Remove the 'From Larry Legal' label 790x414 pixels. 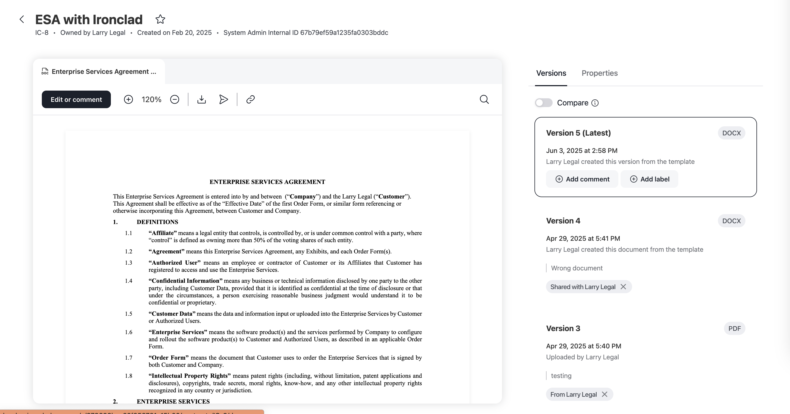604,394
